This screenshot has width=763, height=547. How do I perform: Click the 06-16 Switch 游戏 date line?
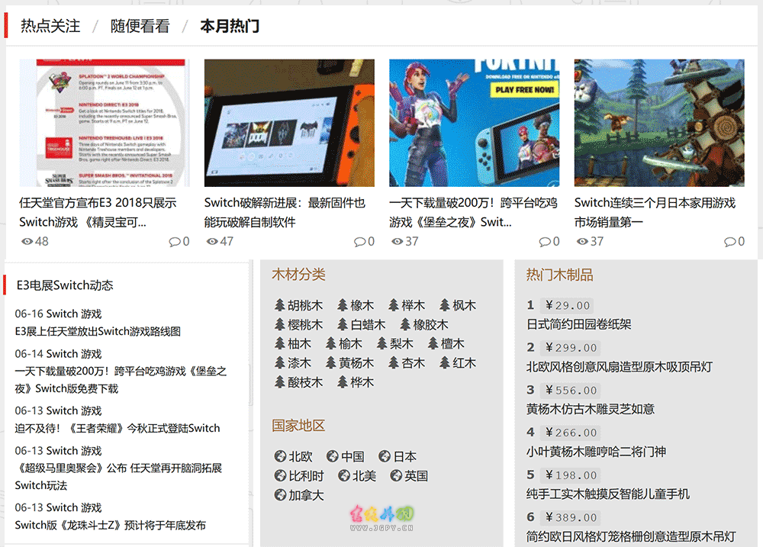59,314
